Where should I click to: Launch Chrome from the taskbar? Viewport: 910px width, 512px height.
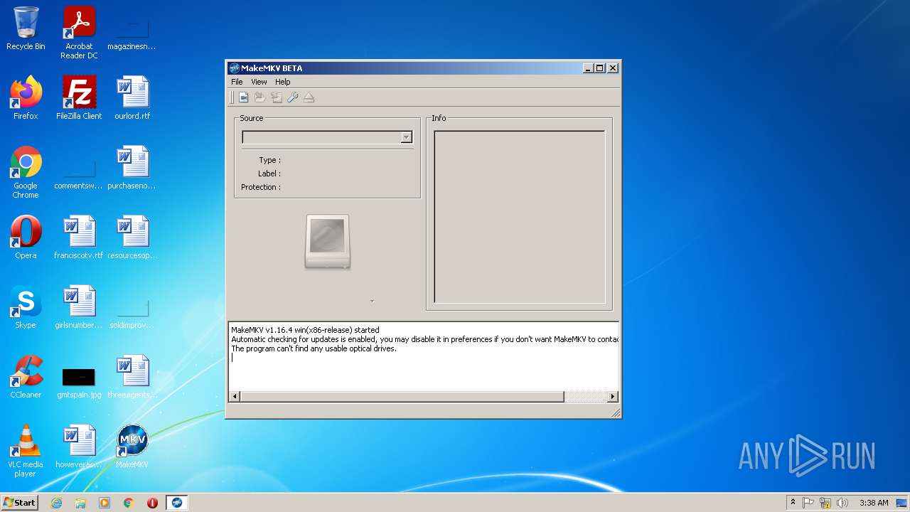pos(129,503)
